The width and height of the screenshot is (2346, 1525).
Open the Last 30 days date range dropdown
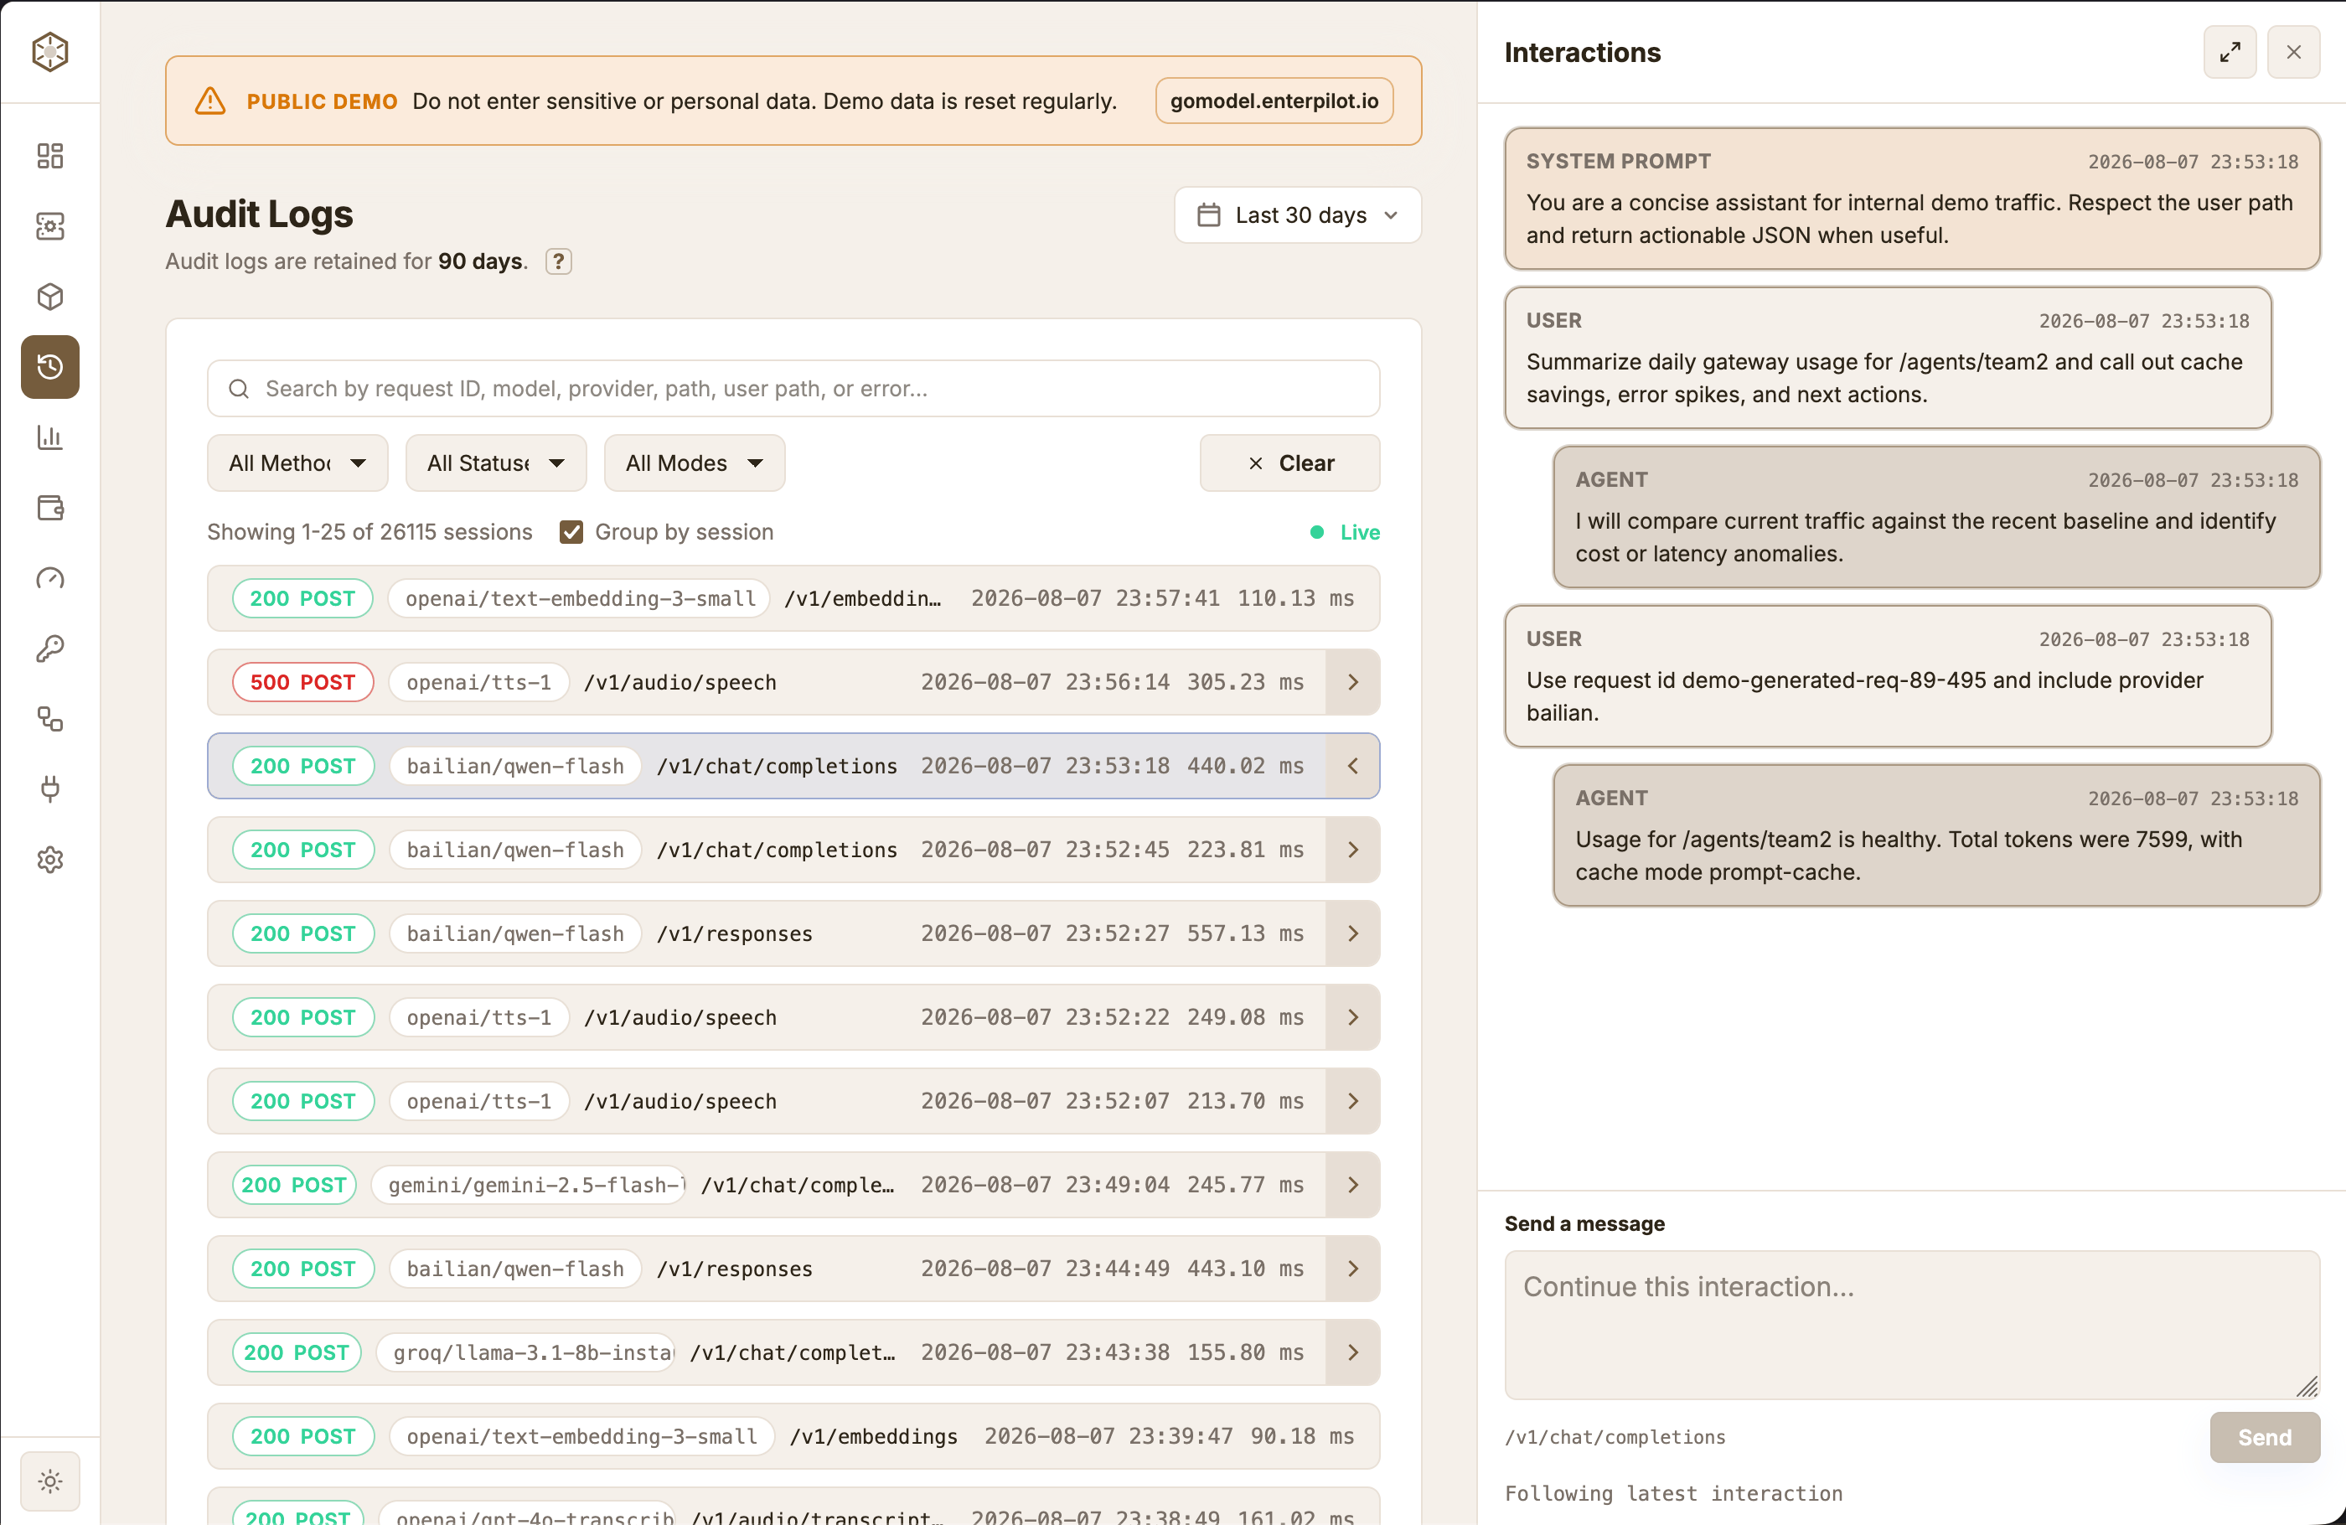tap(1297, 215)
